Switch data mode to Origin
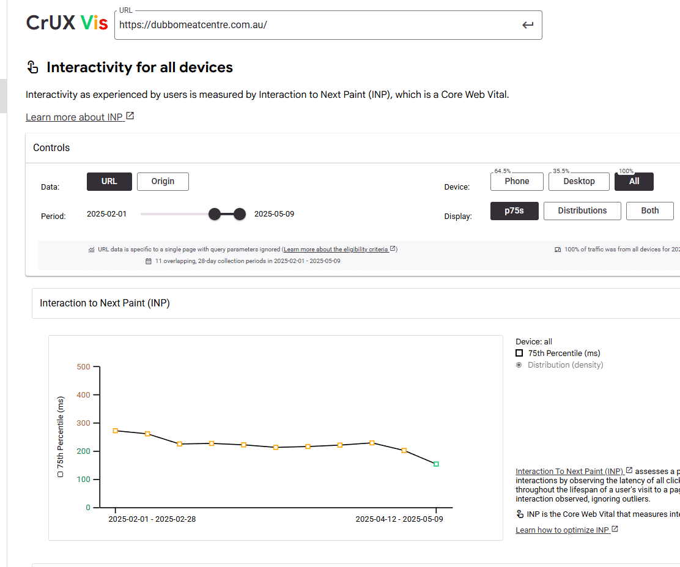The height and width of the screenshot is (567, 680). tap(163, 182)
